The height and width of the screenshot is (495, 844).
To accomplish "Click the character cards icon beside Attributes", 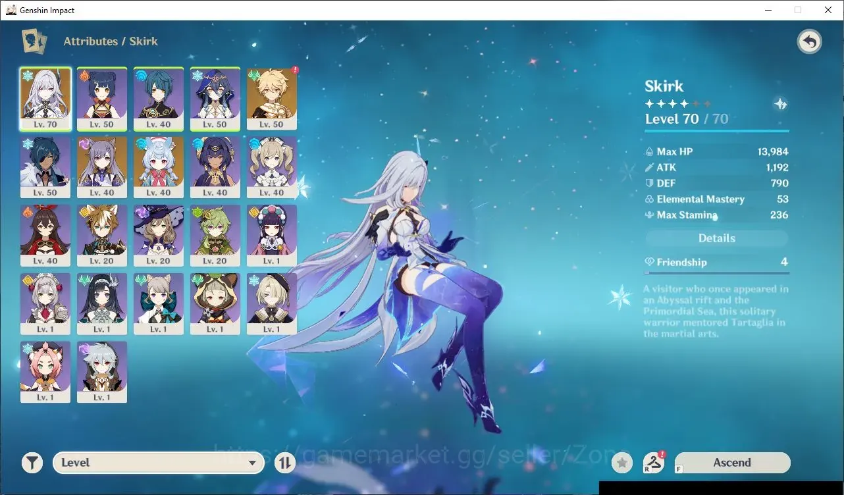I will pyautogui.click(x=34, y=41).
